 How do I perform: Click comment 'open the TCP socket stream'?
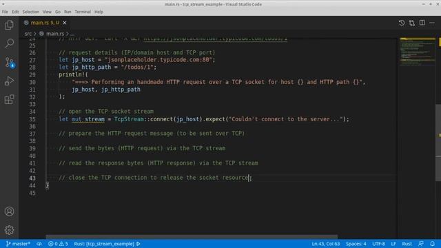point(106,112)
